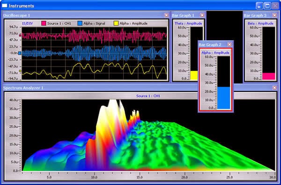The image size is (281, 185).
Task: Close the Bar Graph 1 panel
Action: pyautogui.click(x=202, y=15)
